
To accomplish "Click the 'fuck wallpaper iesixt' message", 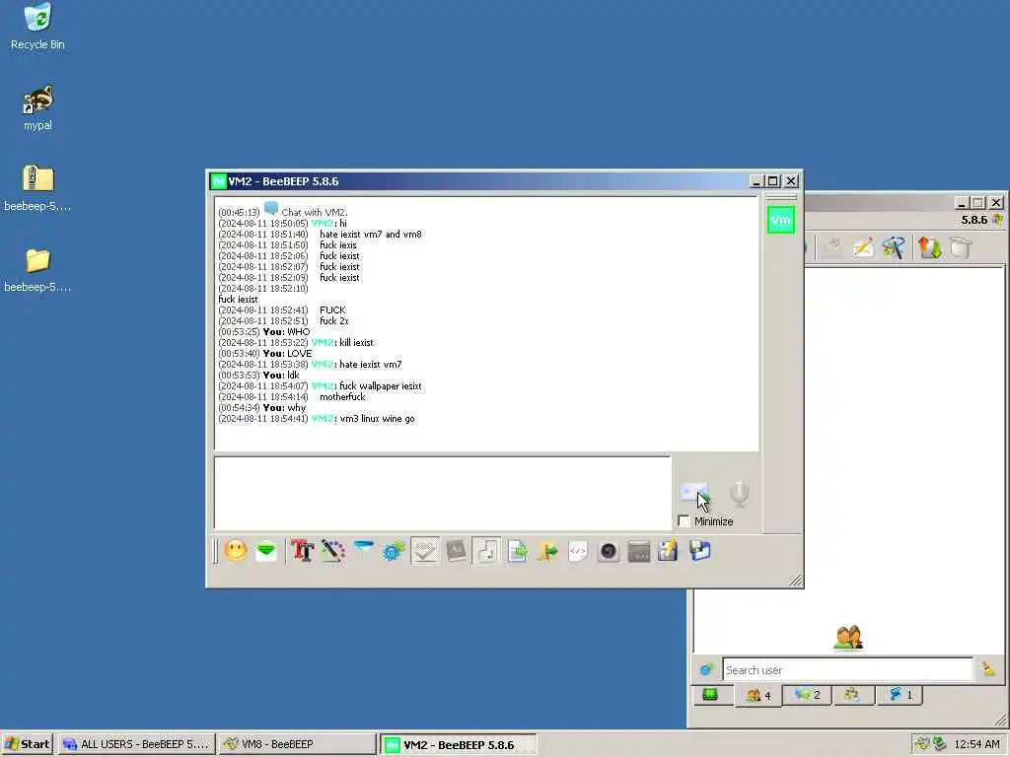I will pos(380,386).
